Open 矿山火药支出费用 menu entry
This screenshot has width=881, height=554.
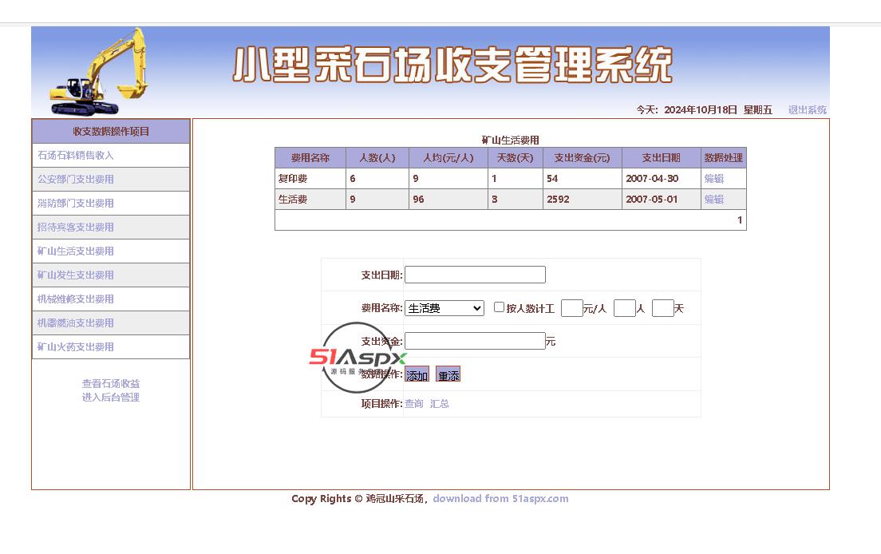[x=75, y=347]
